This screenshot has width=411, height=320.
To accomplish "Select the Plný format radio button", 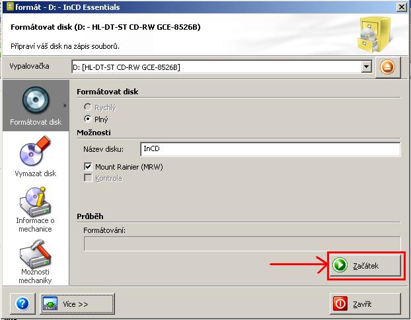I will (x=87, y=119).
